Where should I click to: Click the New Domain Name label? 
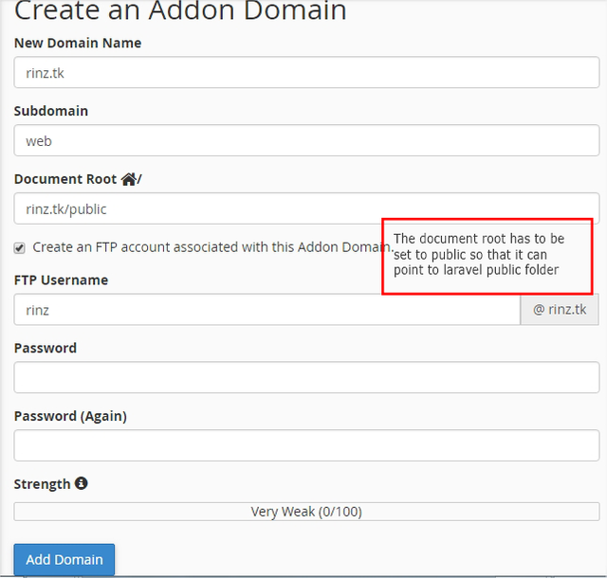pyautogui.click(x=78, y=43)
